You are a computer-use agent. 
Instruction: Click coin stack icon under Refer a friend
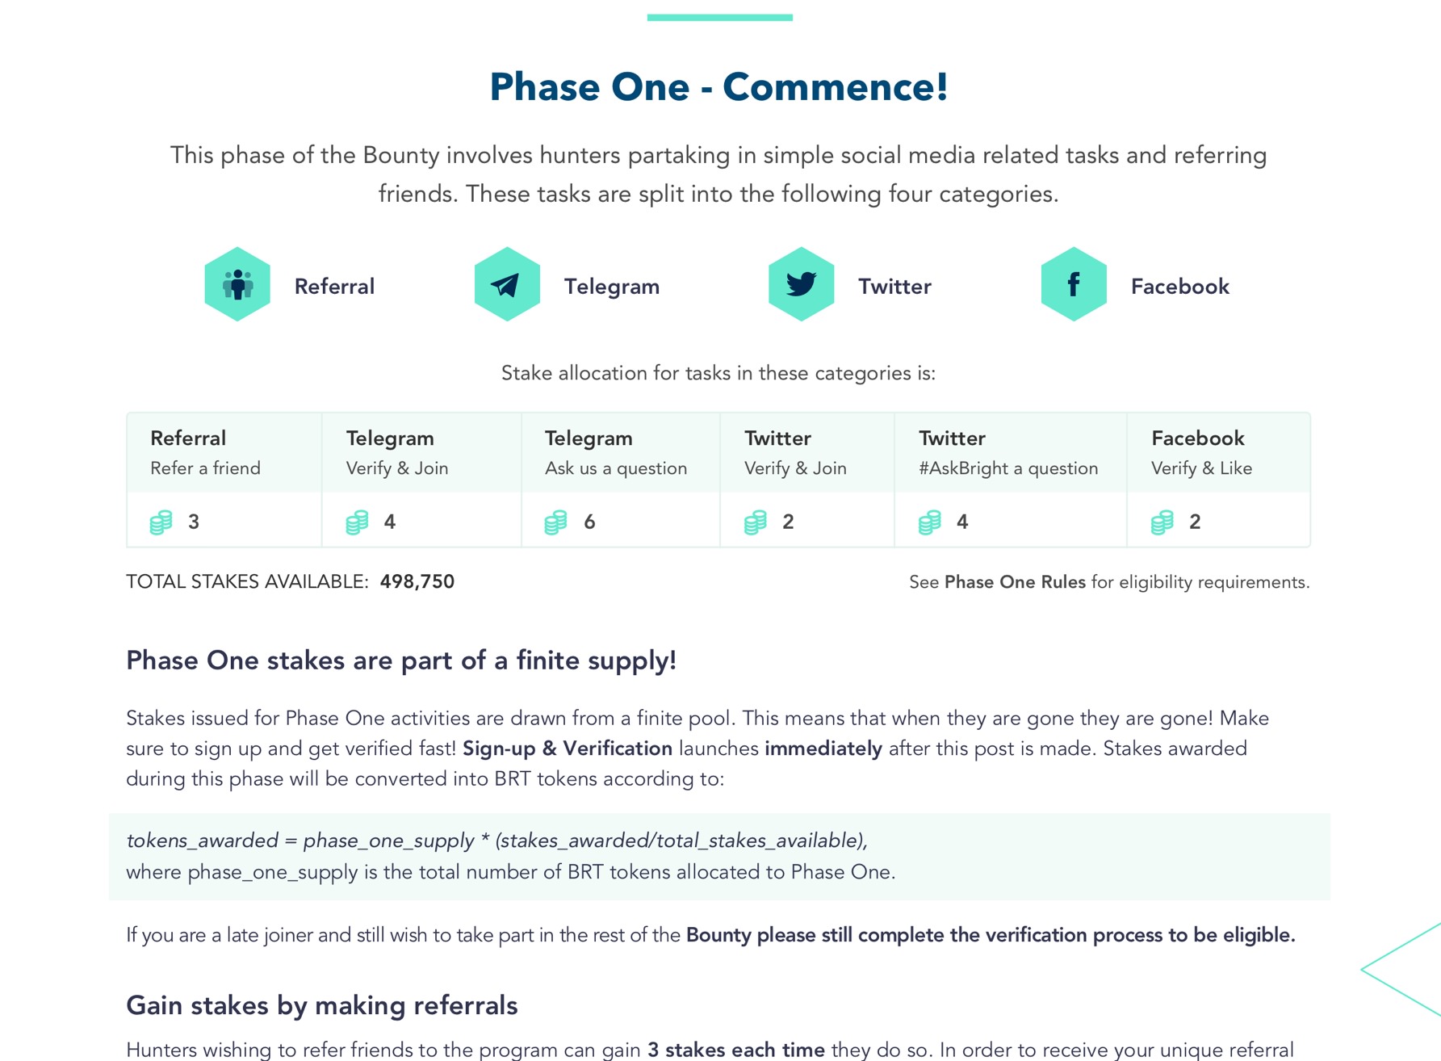tap(161, 522)
